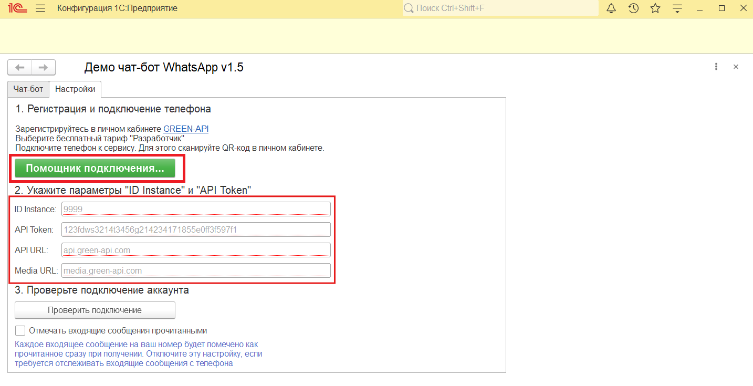The image size is (753, 386).
Task: Focus the Media URL input field
Action: (195, 270)
